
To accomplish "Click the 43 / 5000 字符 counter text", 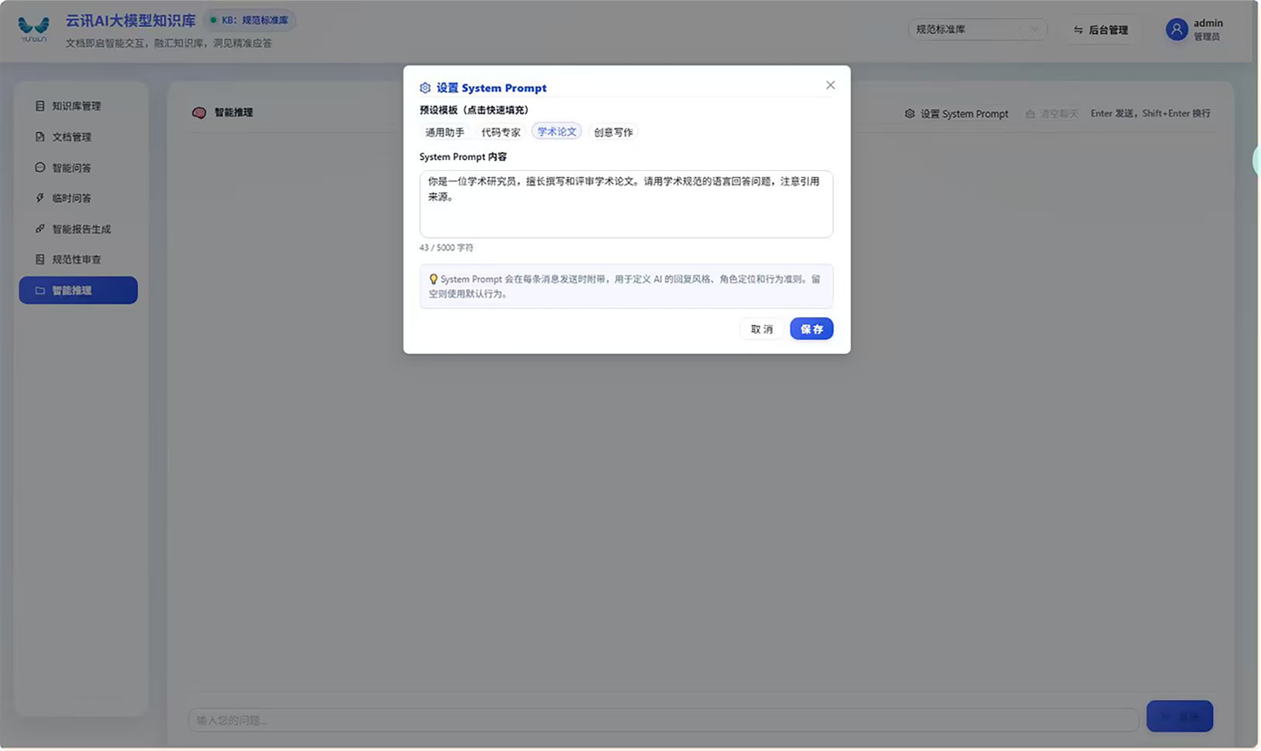I will click(446, 247).
